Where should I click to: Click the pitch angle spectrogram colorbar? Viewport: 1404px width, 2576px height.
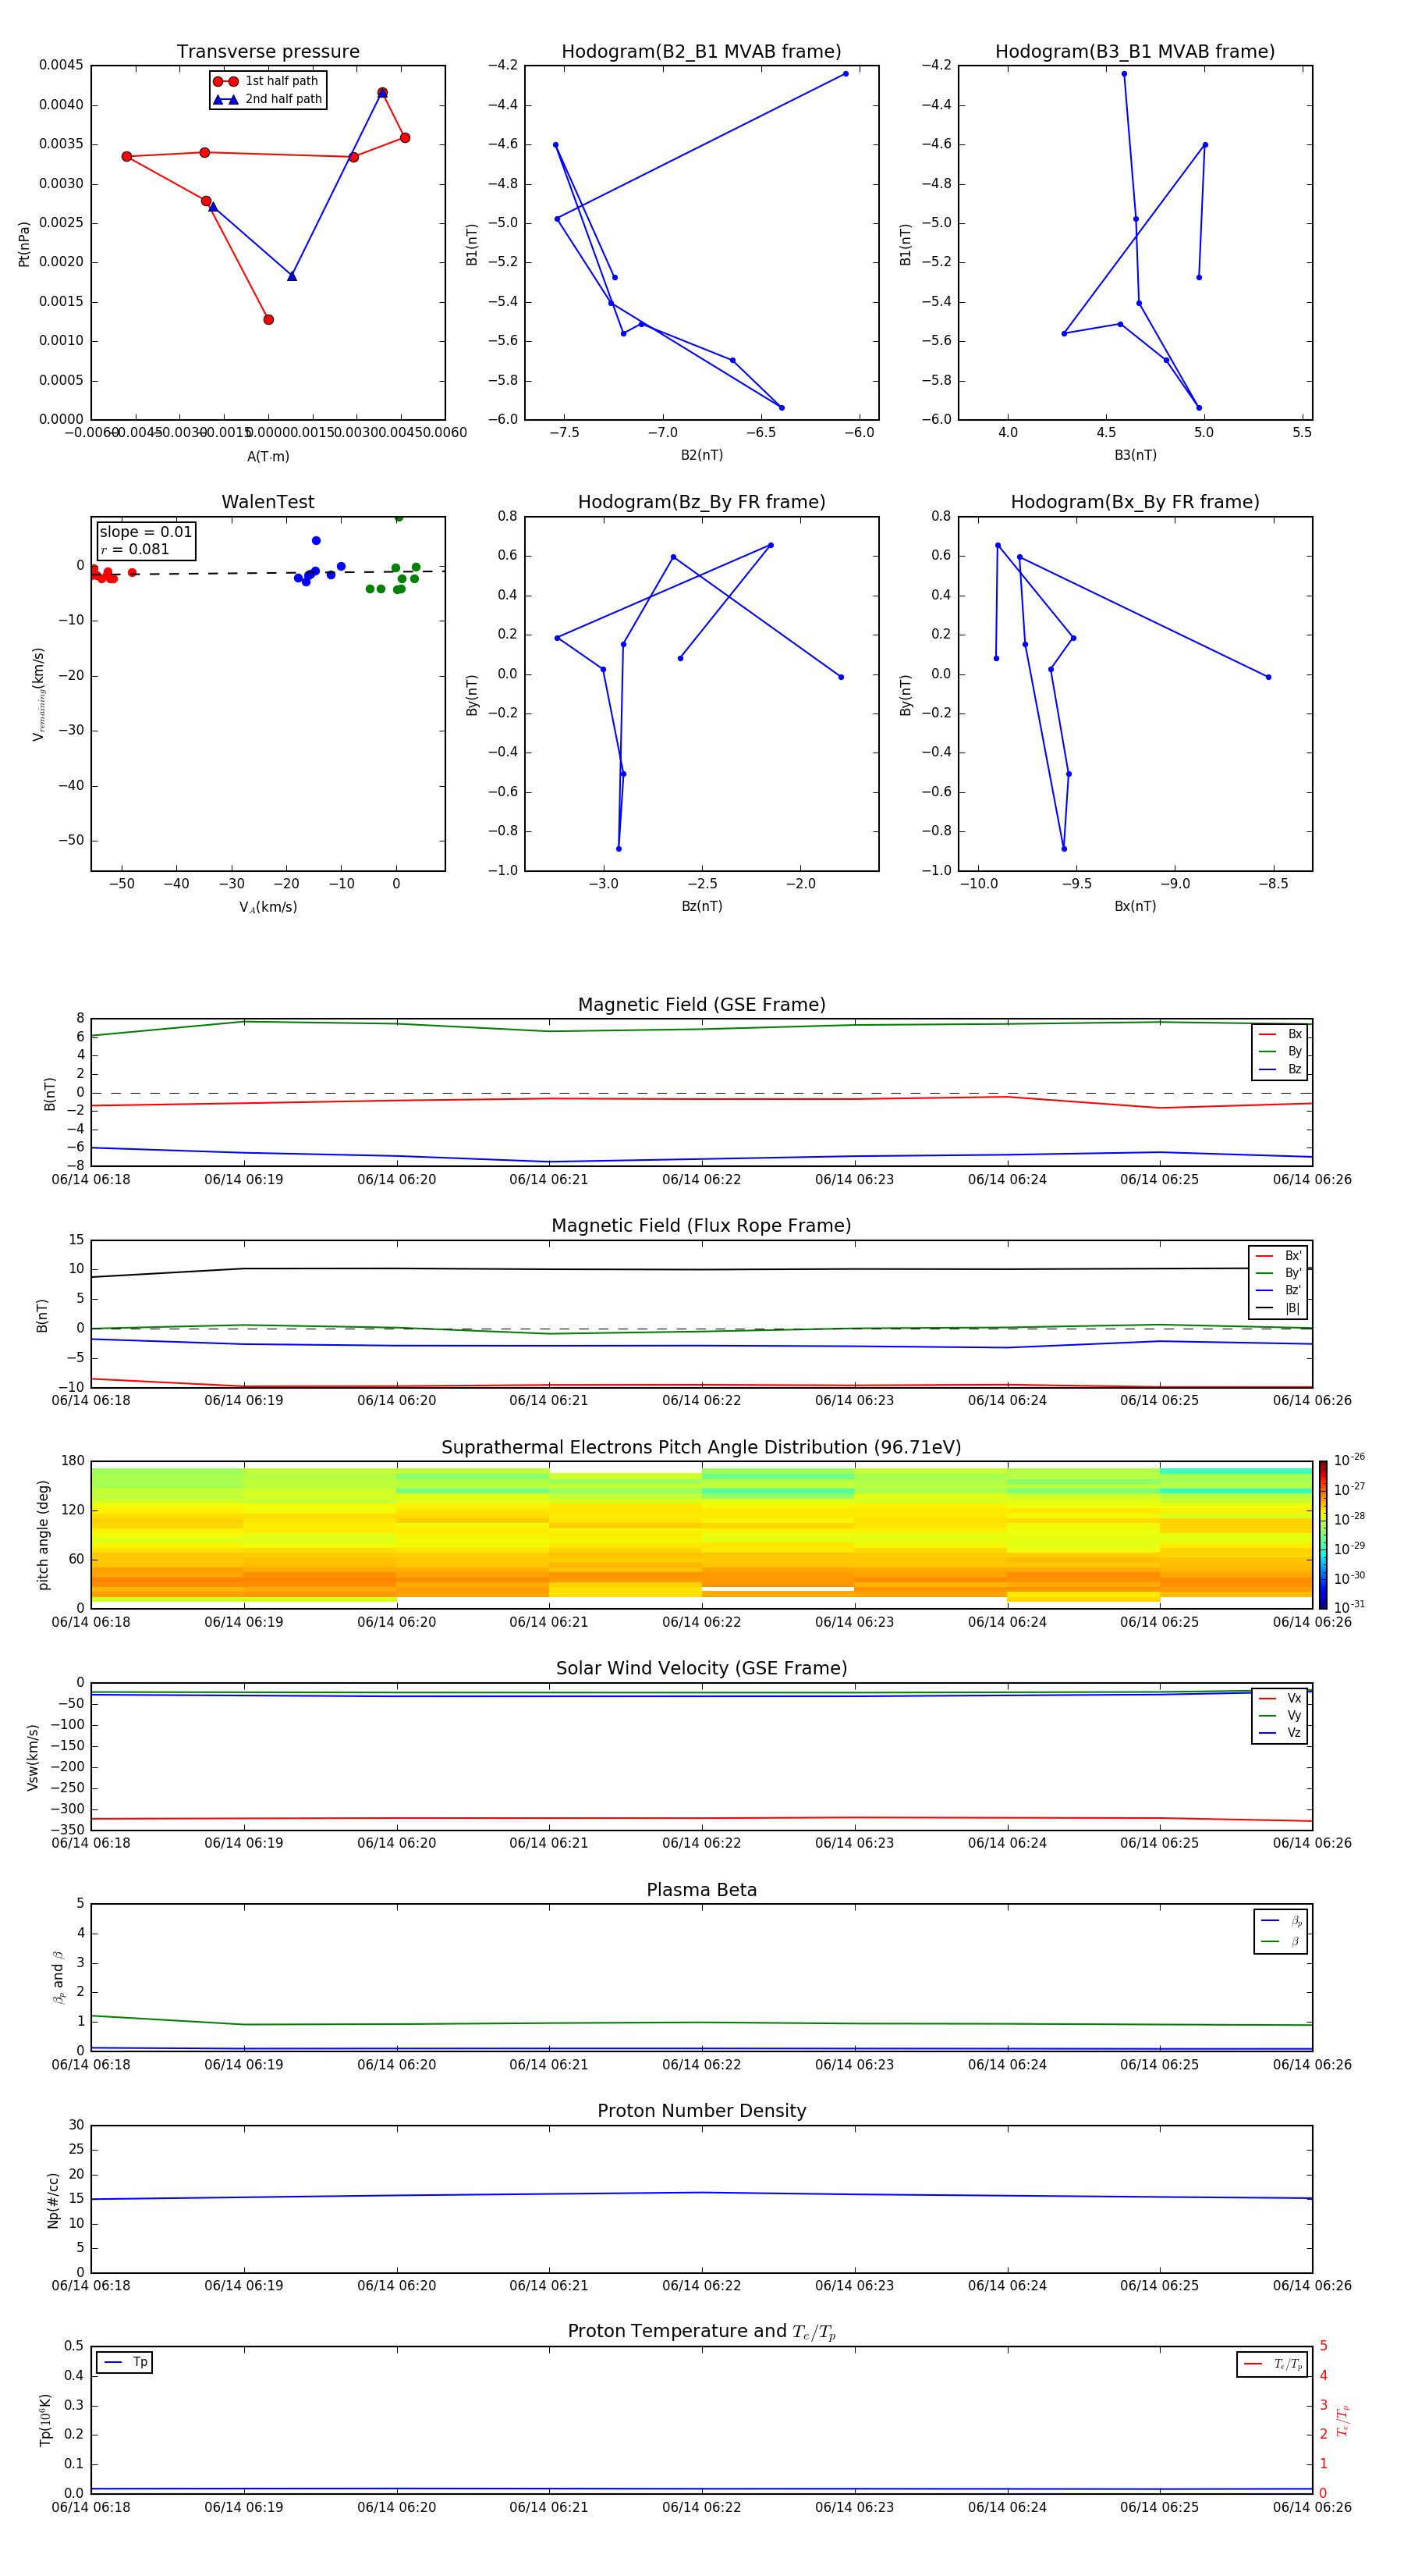click(1322, 1533)
